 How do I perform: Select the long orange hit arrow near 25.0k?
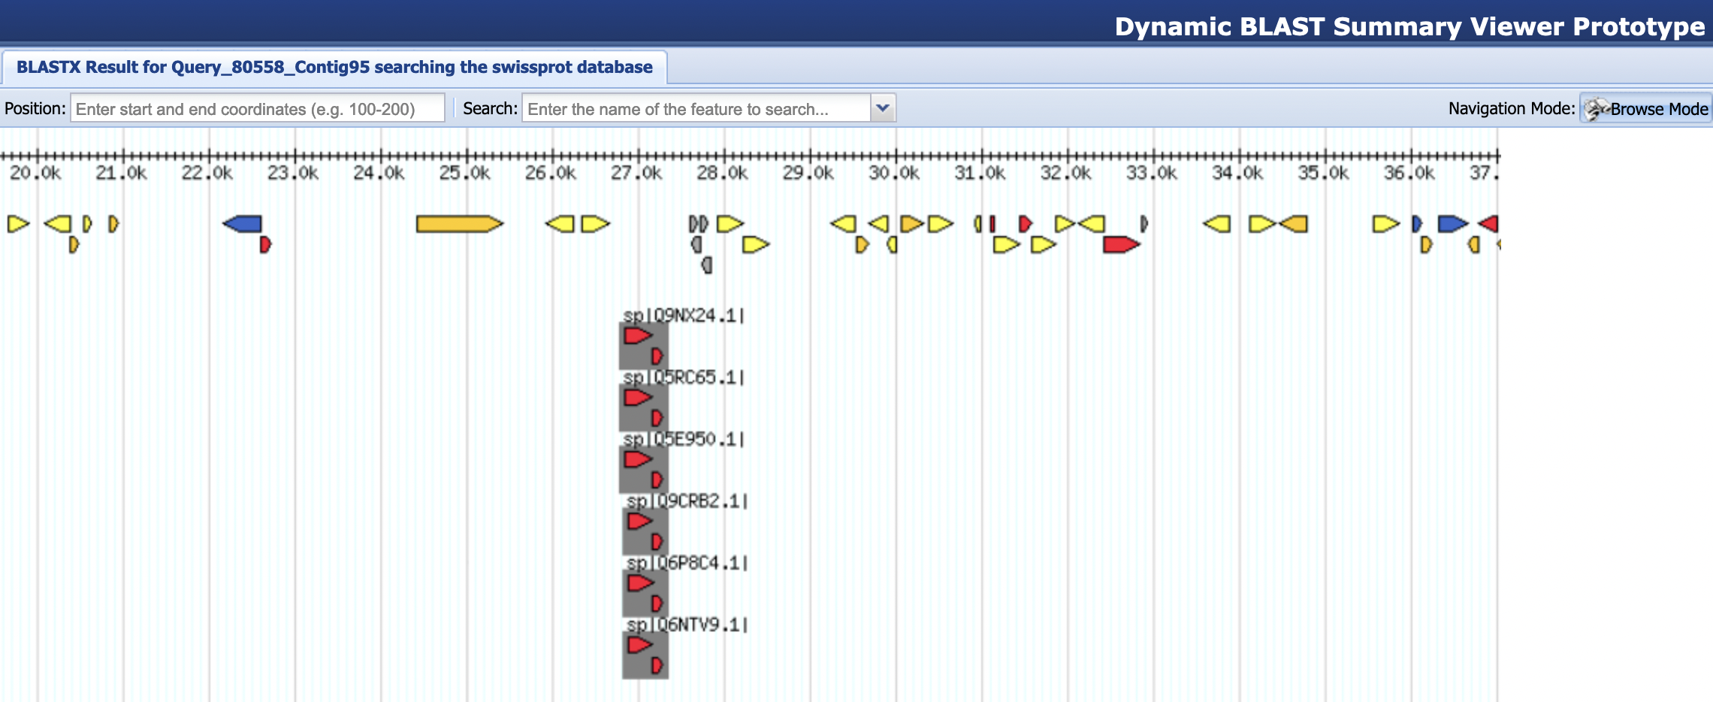point(459,224)
